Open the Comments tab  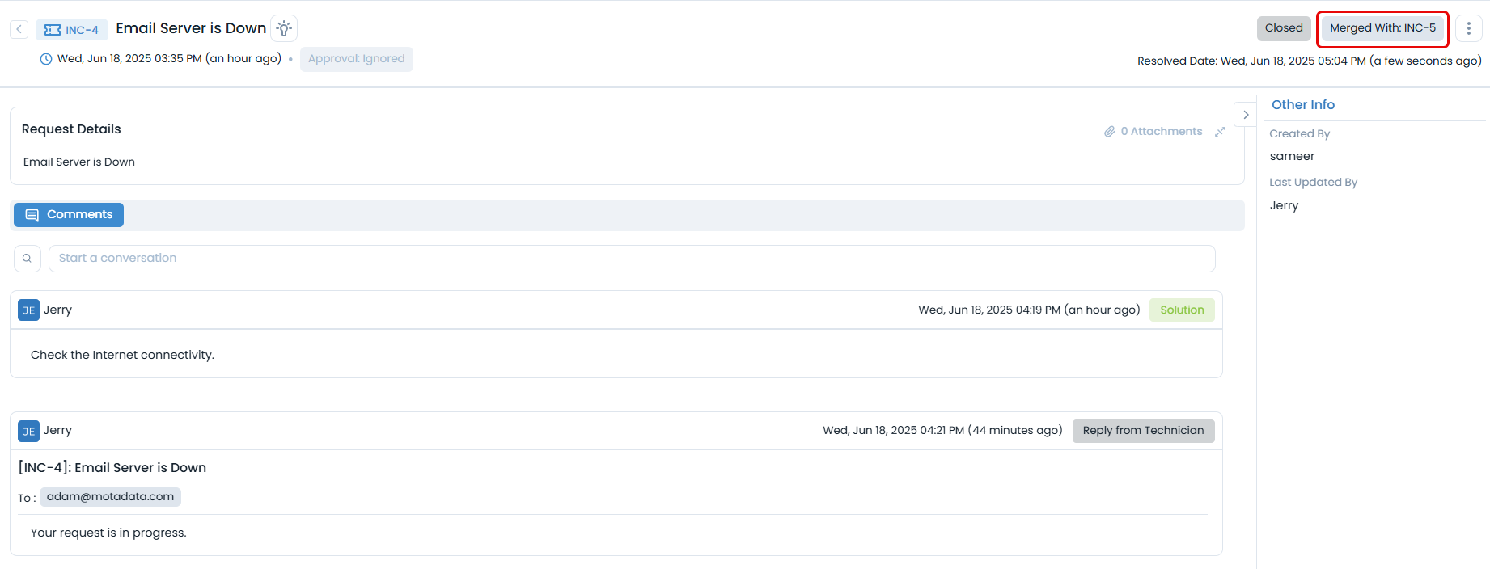69,215
